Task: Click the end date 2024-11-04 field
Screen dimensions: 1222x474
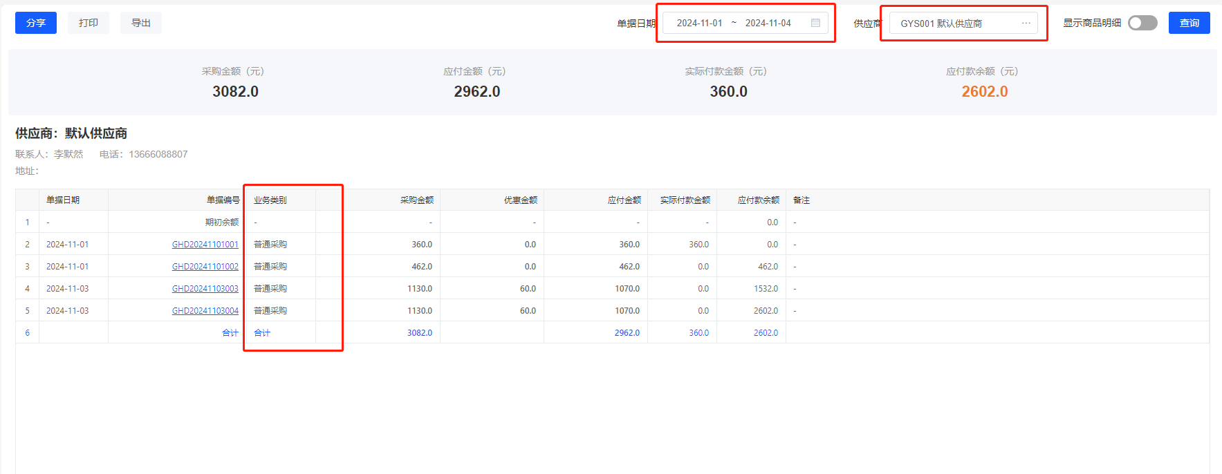Action: point(768,23)
